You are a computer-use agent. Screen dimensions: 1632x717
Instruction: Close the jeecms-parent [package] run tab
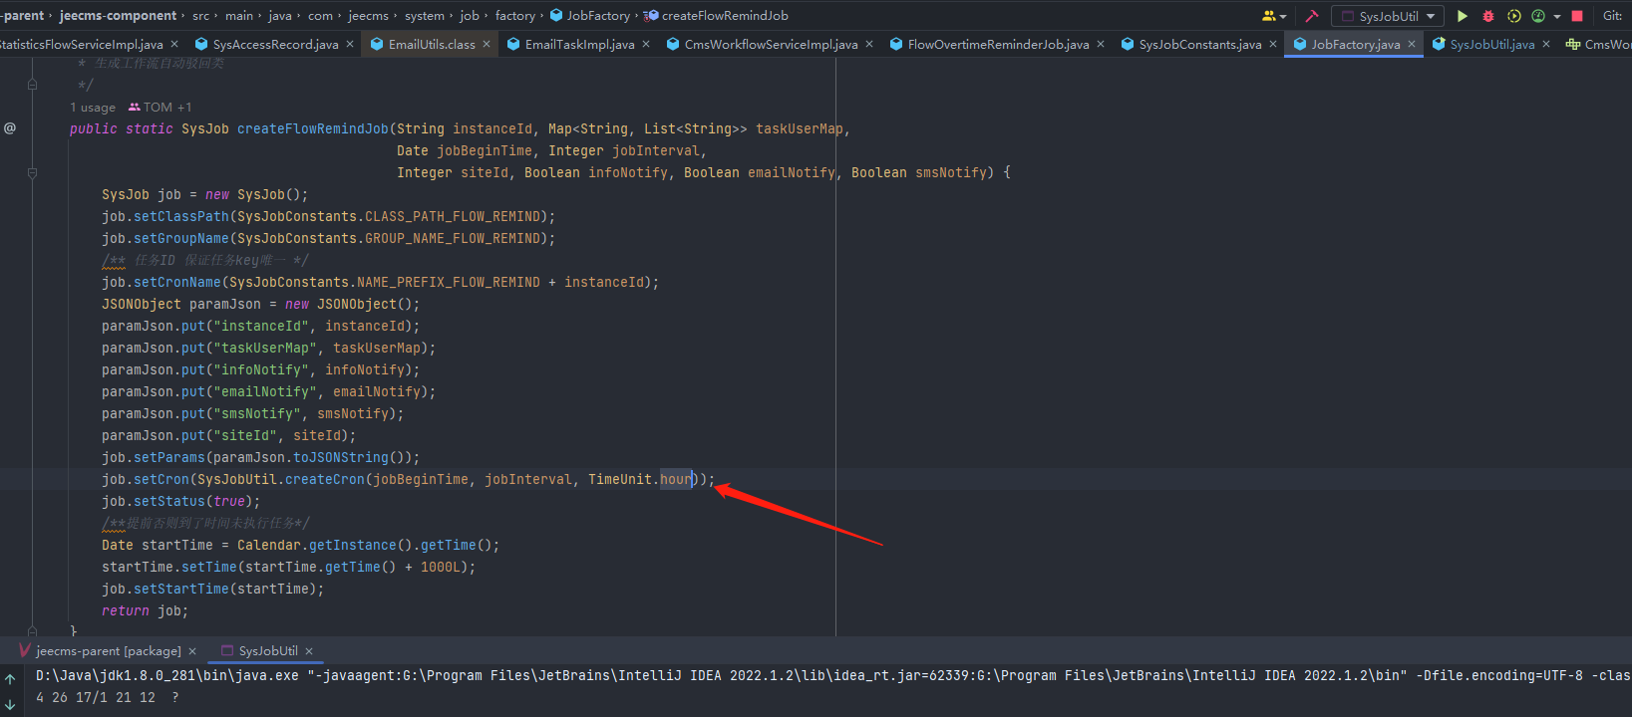pyautogui.click(x=192, y=651)
